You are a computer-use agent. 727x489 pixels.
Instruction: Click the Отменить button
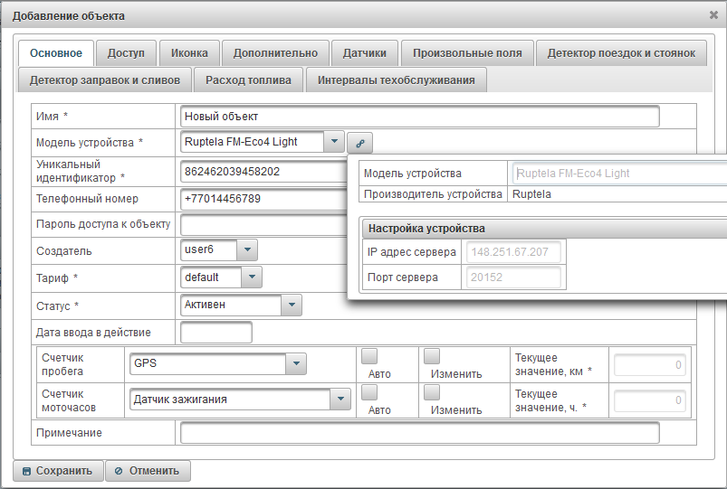click(148, 471)
